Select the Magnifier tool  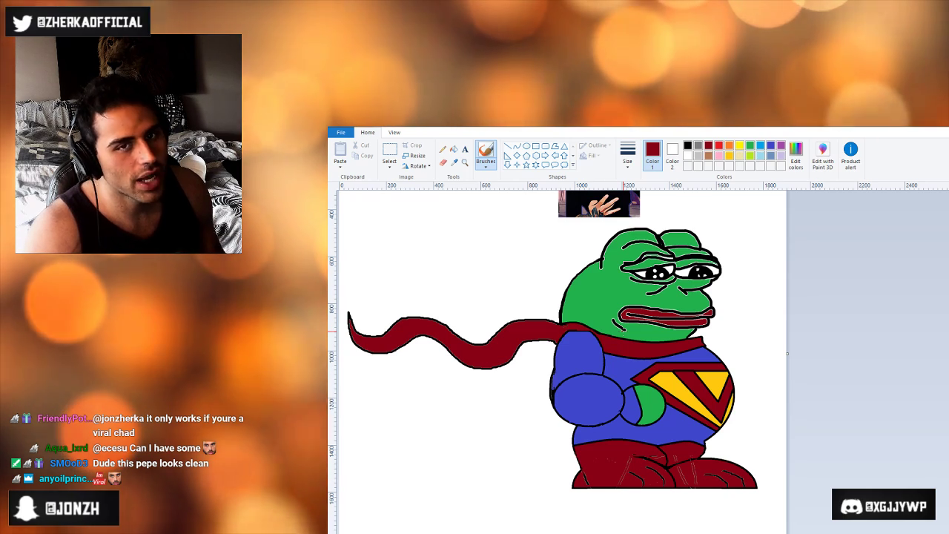pyautogui.click(x=465, y=162)
